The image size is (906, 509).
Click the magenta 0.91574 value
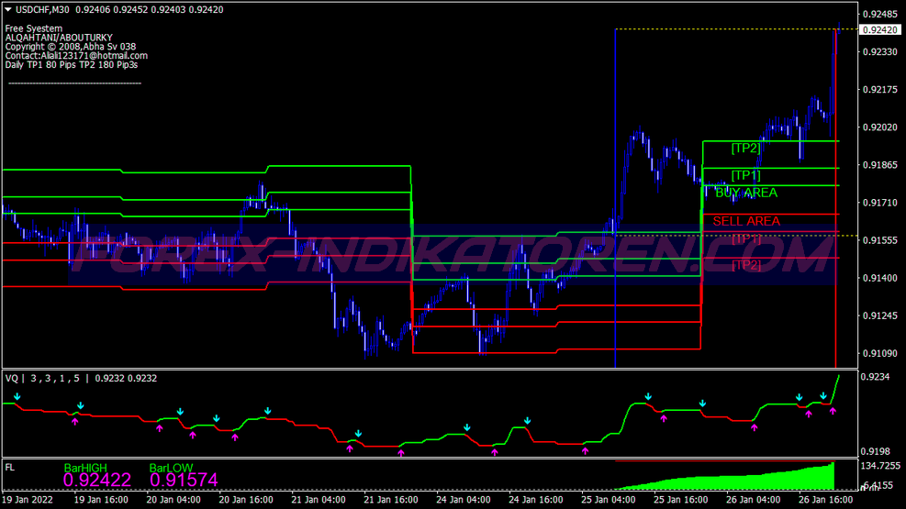(184, 481)
